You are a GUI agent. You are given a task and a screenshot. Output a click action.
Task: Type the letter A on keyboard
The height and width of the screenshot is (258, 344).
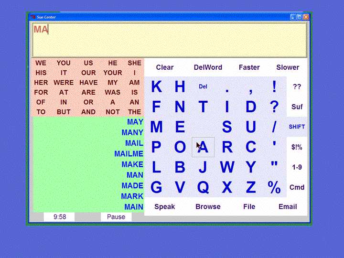point(203,147)
